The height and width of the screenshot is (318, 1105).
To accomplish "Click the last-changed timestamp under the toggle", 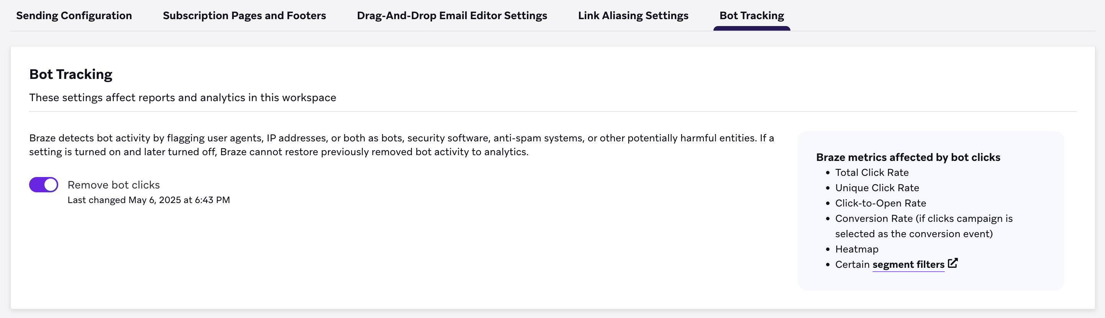I will point(149,200).
